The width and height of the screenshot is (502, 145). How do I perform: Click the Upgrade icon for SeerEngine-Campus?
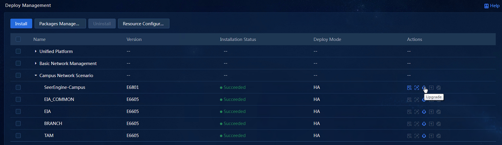tap(424, 88)
